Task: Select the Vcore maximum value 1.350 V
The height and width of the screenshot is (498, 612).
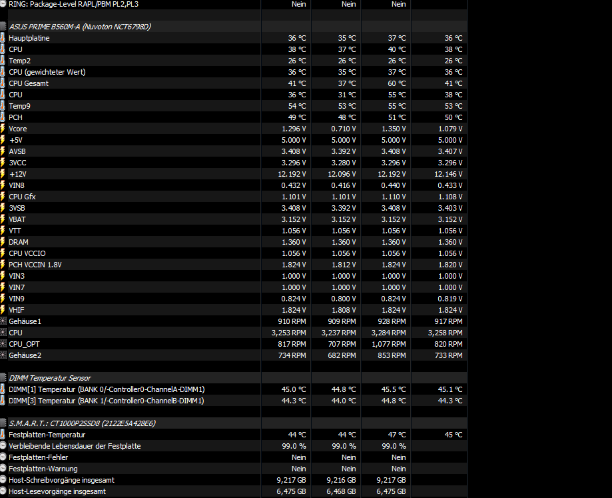Action: [394, 129]
